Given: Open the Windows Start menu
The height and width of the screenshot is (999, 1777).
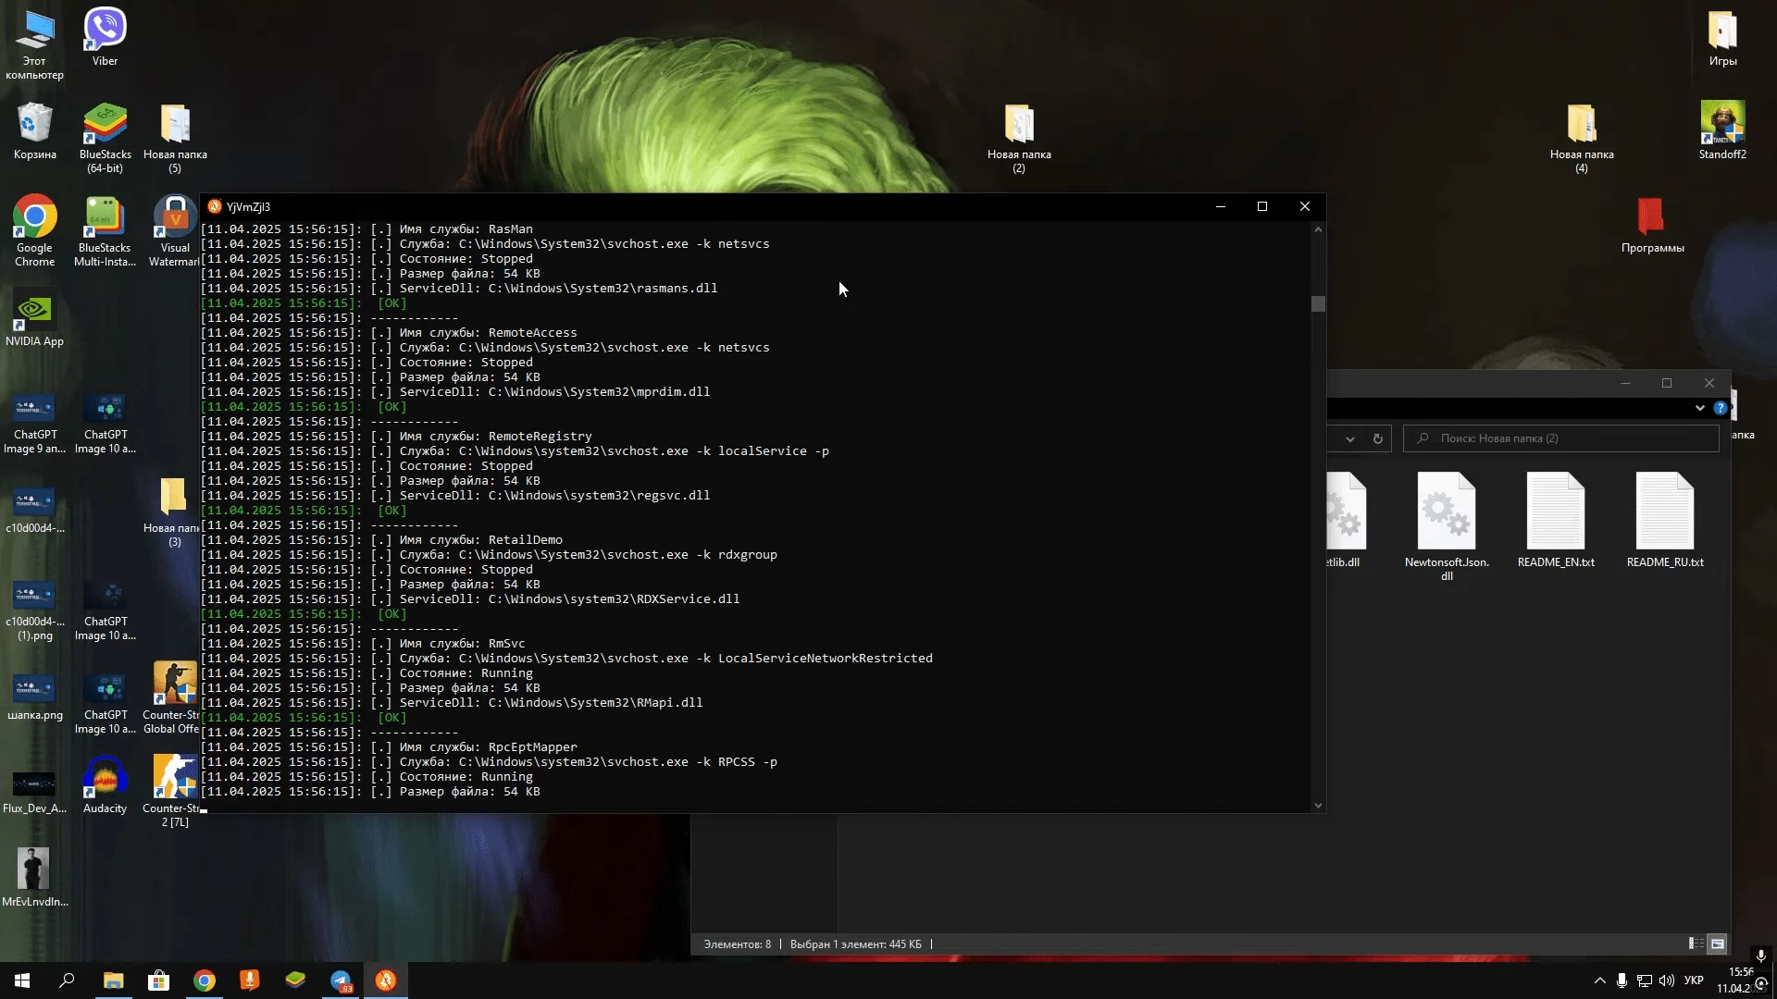Looking at the screenshot, I should pos(22,980).
